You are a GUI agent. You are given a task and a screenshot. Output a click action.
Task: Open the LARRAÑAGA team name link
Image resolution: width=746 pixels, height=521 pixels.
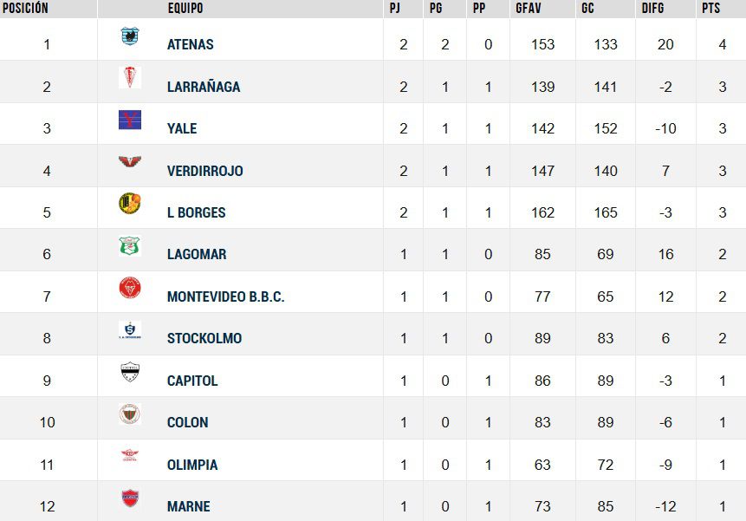pos(204,87)
